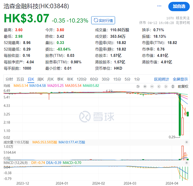Close the 成交量 volume indicator panel
The image size is (193, 186).
pyautogui.click(x=187, y=142)
